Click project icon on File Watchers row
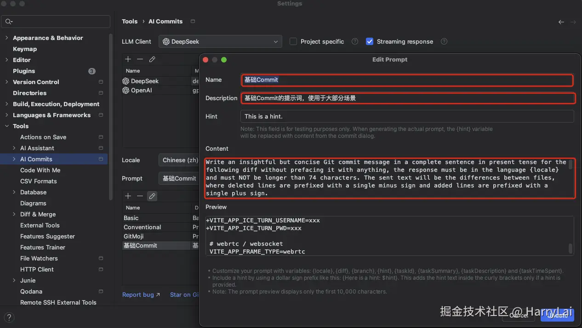 (101, 258)
